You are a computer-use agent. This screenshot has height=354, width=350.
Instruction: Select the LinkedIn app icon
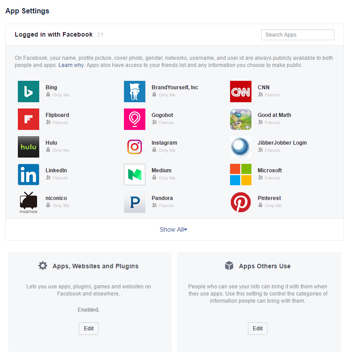click(x=29, y=175)
